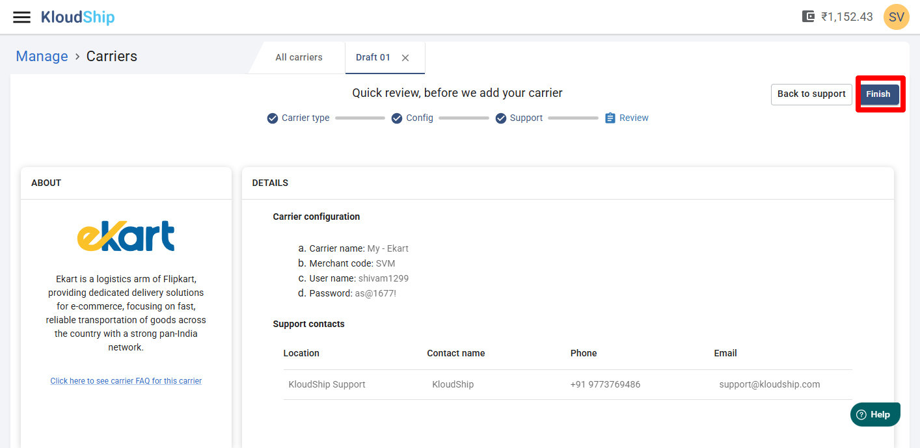This screenshot has height=448, width=920.
Task: Select the Review step label
Action: (634, 118)
